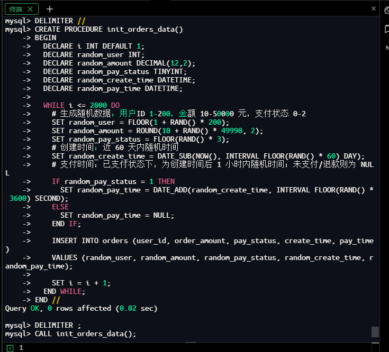Click the CREATE PROCEDURE init_orders_data() line
389x352 pixels.
(94, 29)
